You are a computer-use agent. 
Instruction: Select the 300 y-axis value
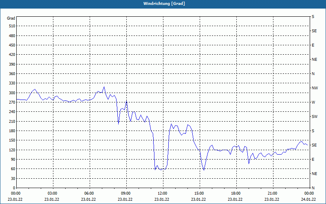(x=12, y=93)
